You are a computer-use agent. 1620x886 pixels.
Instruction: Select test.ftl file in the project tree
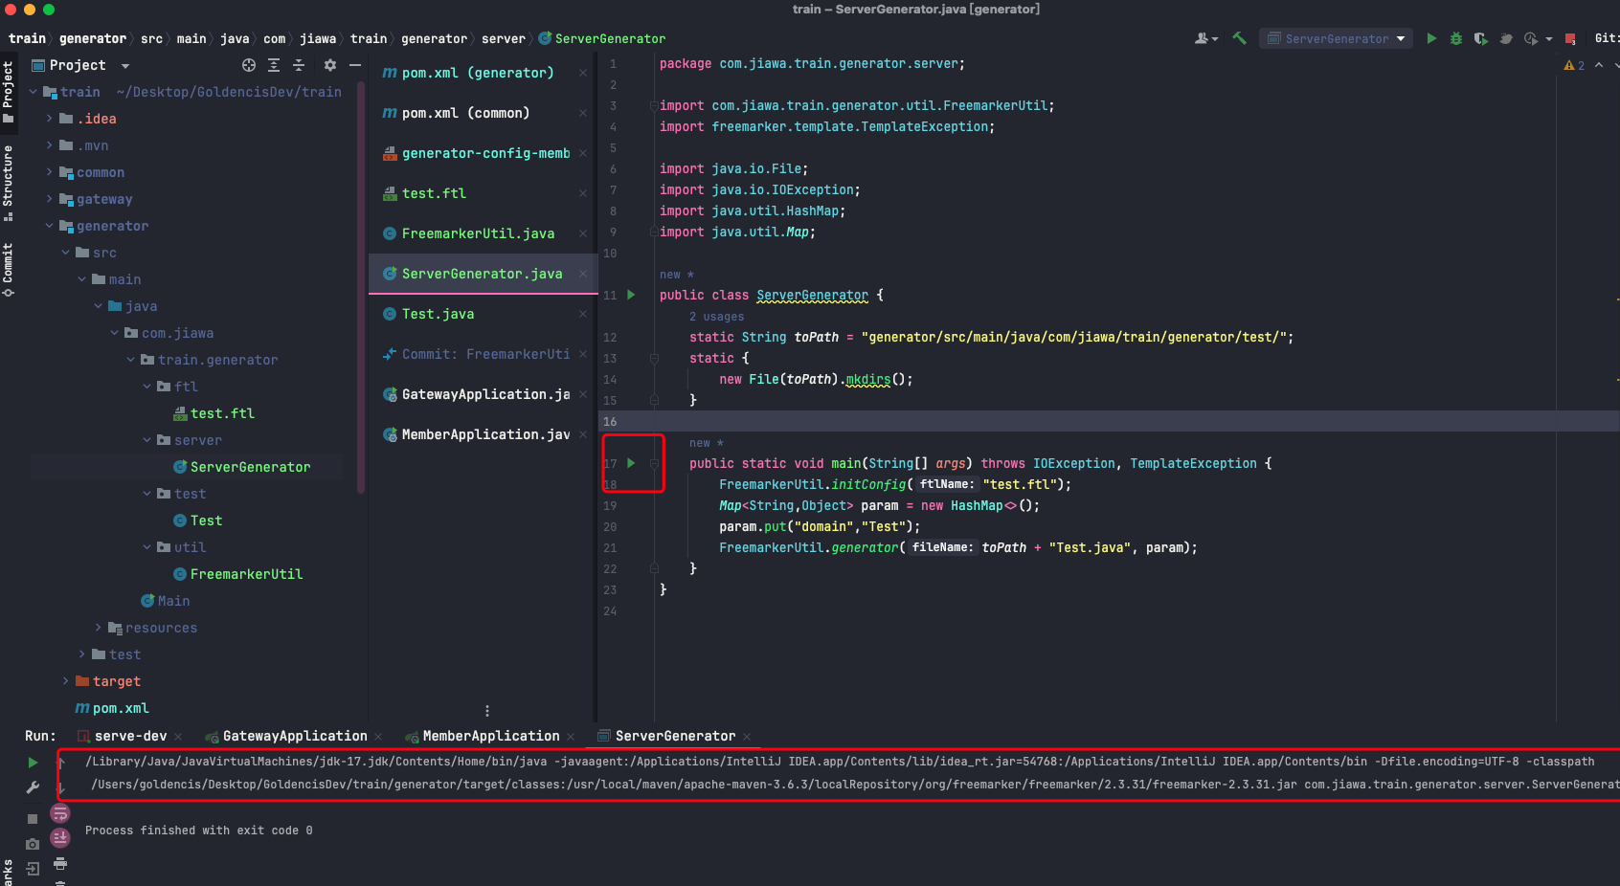[214, 413]
